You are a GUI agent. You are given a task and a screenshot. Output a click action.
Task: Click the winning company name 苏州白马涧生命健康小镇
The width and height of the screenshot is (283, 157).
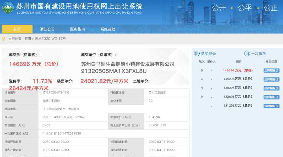[128, 64]
